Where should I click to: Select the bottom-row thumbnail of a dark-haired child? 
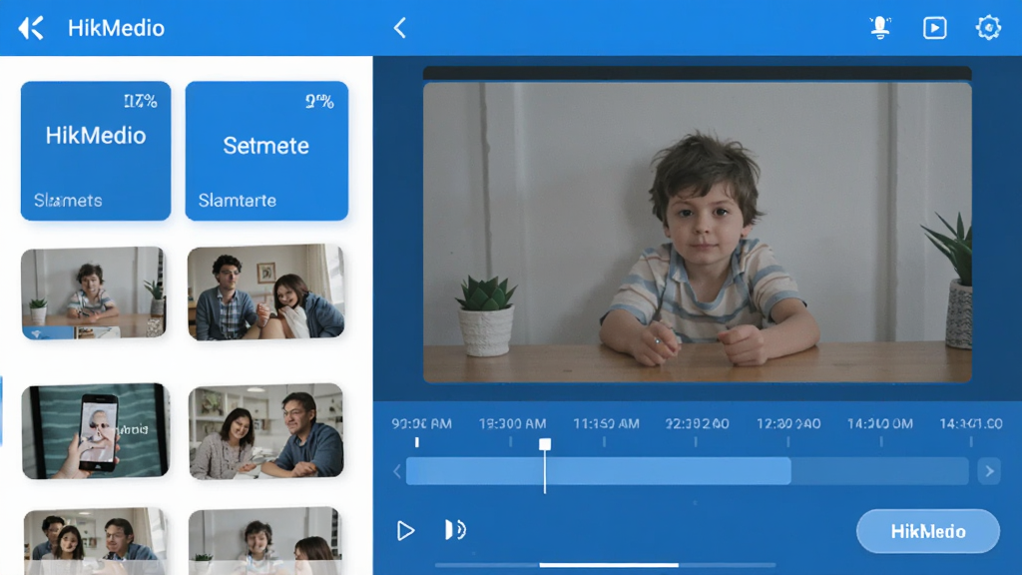[264, 541]
